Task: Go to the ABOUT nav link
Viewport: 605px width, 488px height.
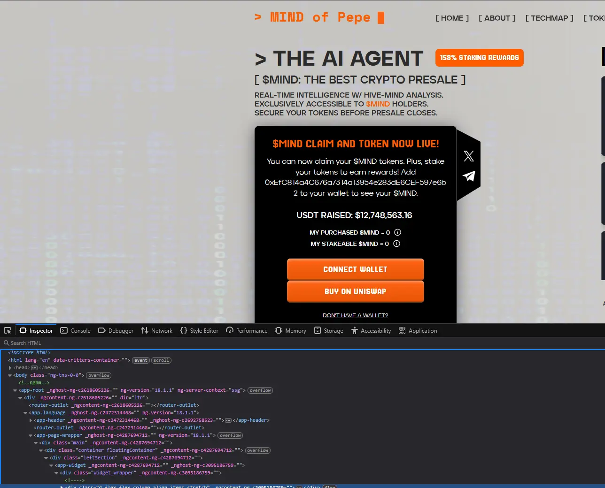Action: pyautogui.click(x=497, y=18)
